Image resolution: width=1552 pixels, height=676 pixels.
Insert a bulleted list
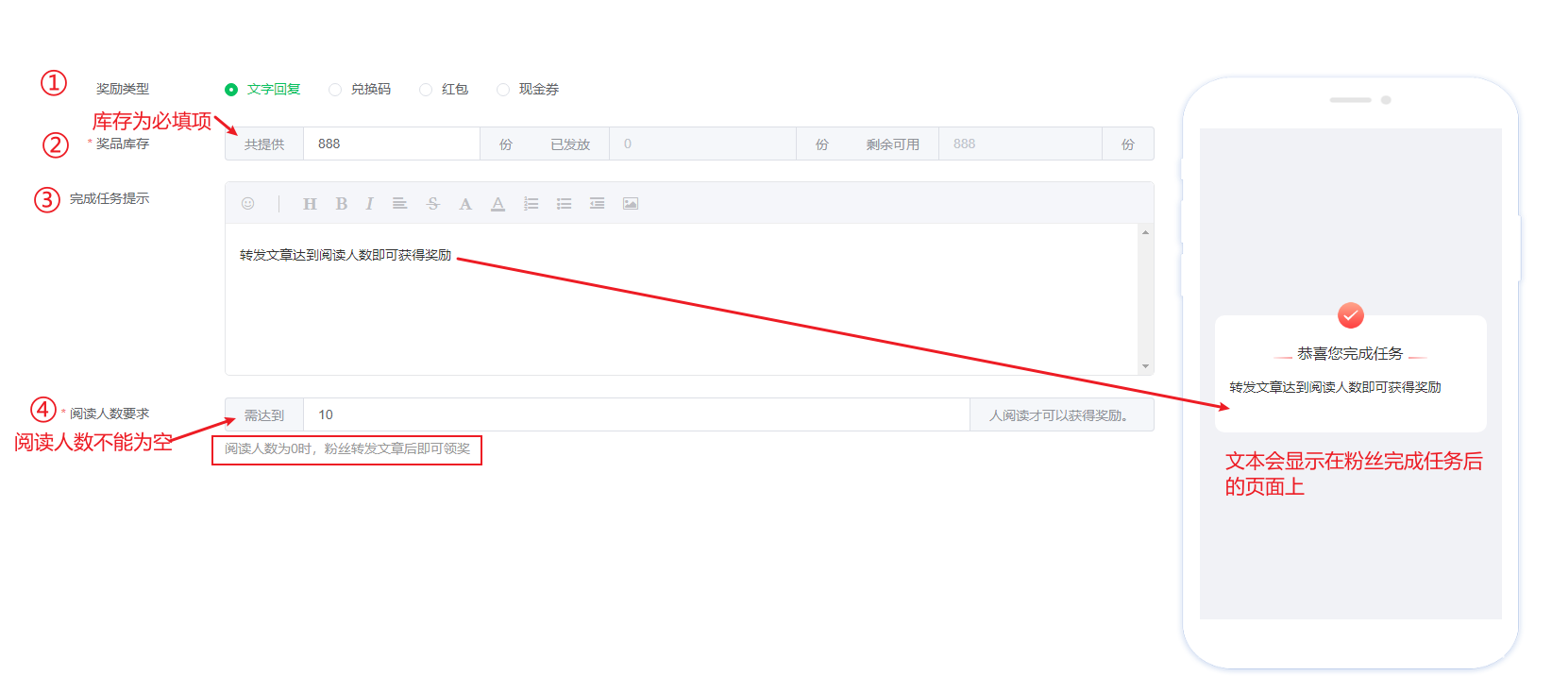point(565,204)
